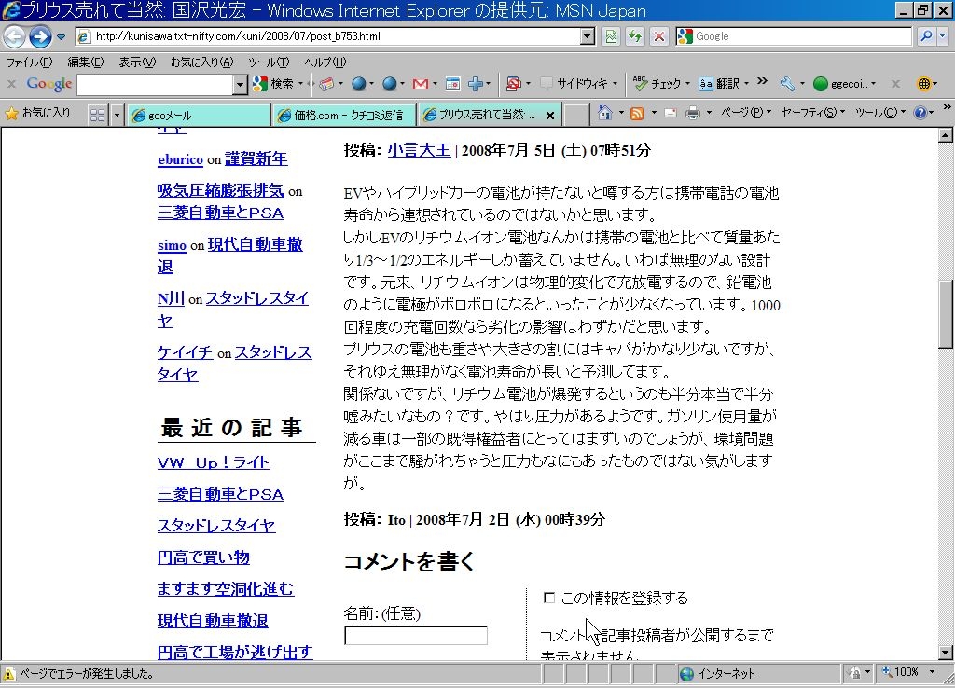Open the recent pages dropdown beside Forward
955x688 pixels.
coord(61,37)
